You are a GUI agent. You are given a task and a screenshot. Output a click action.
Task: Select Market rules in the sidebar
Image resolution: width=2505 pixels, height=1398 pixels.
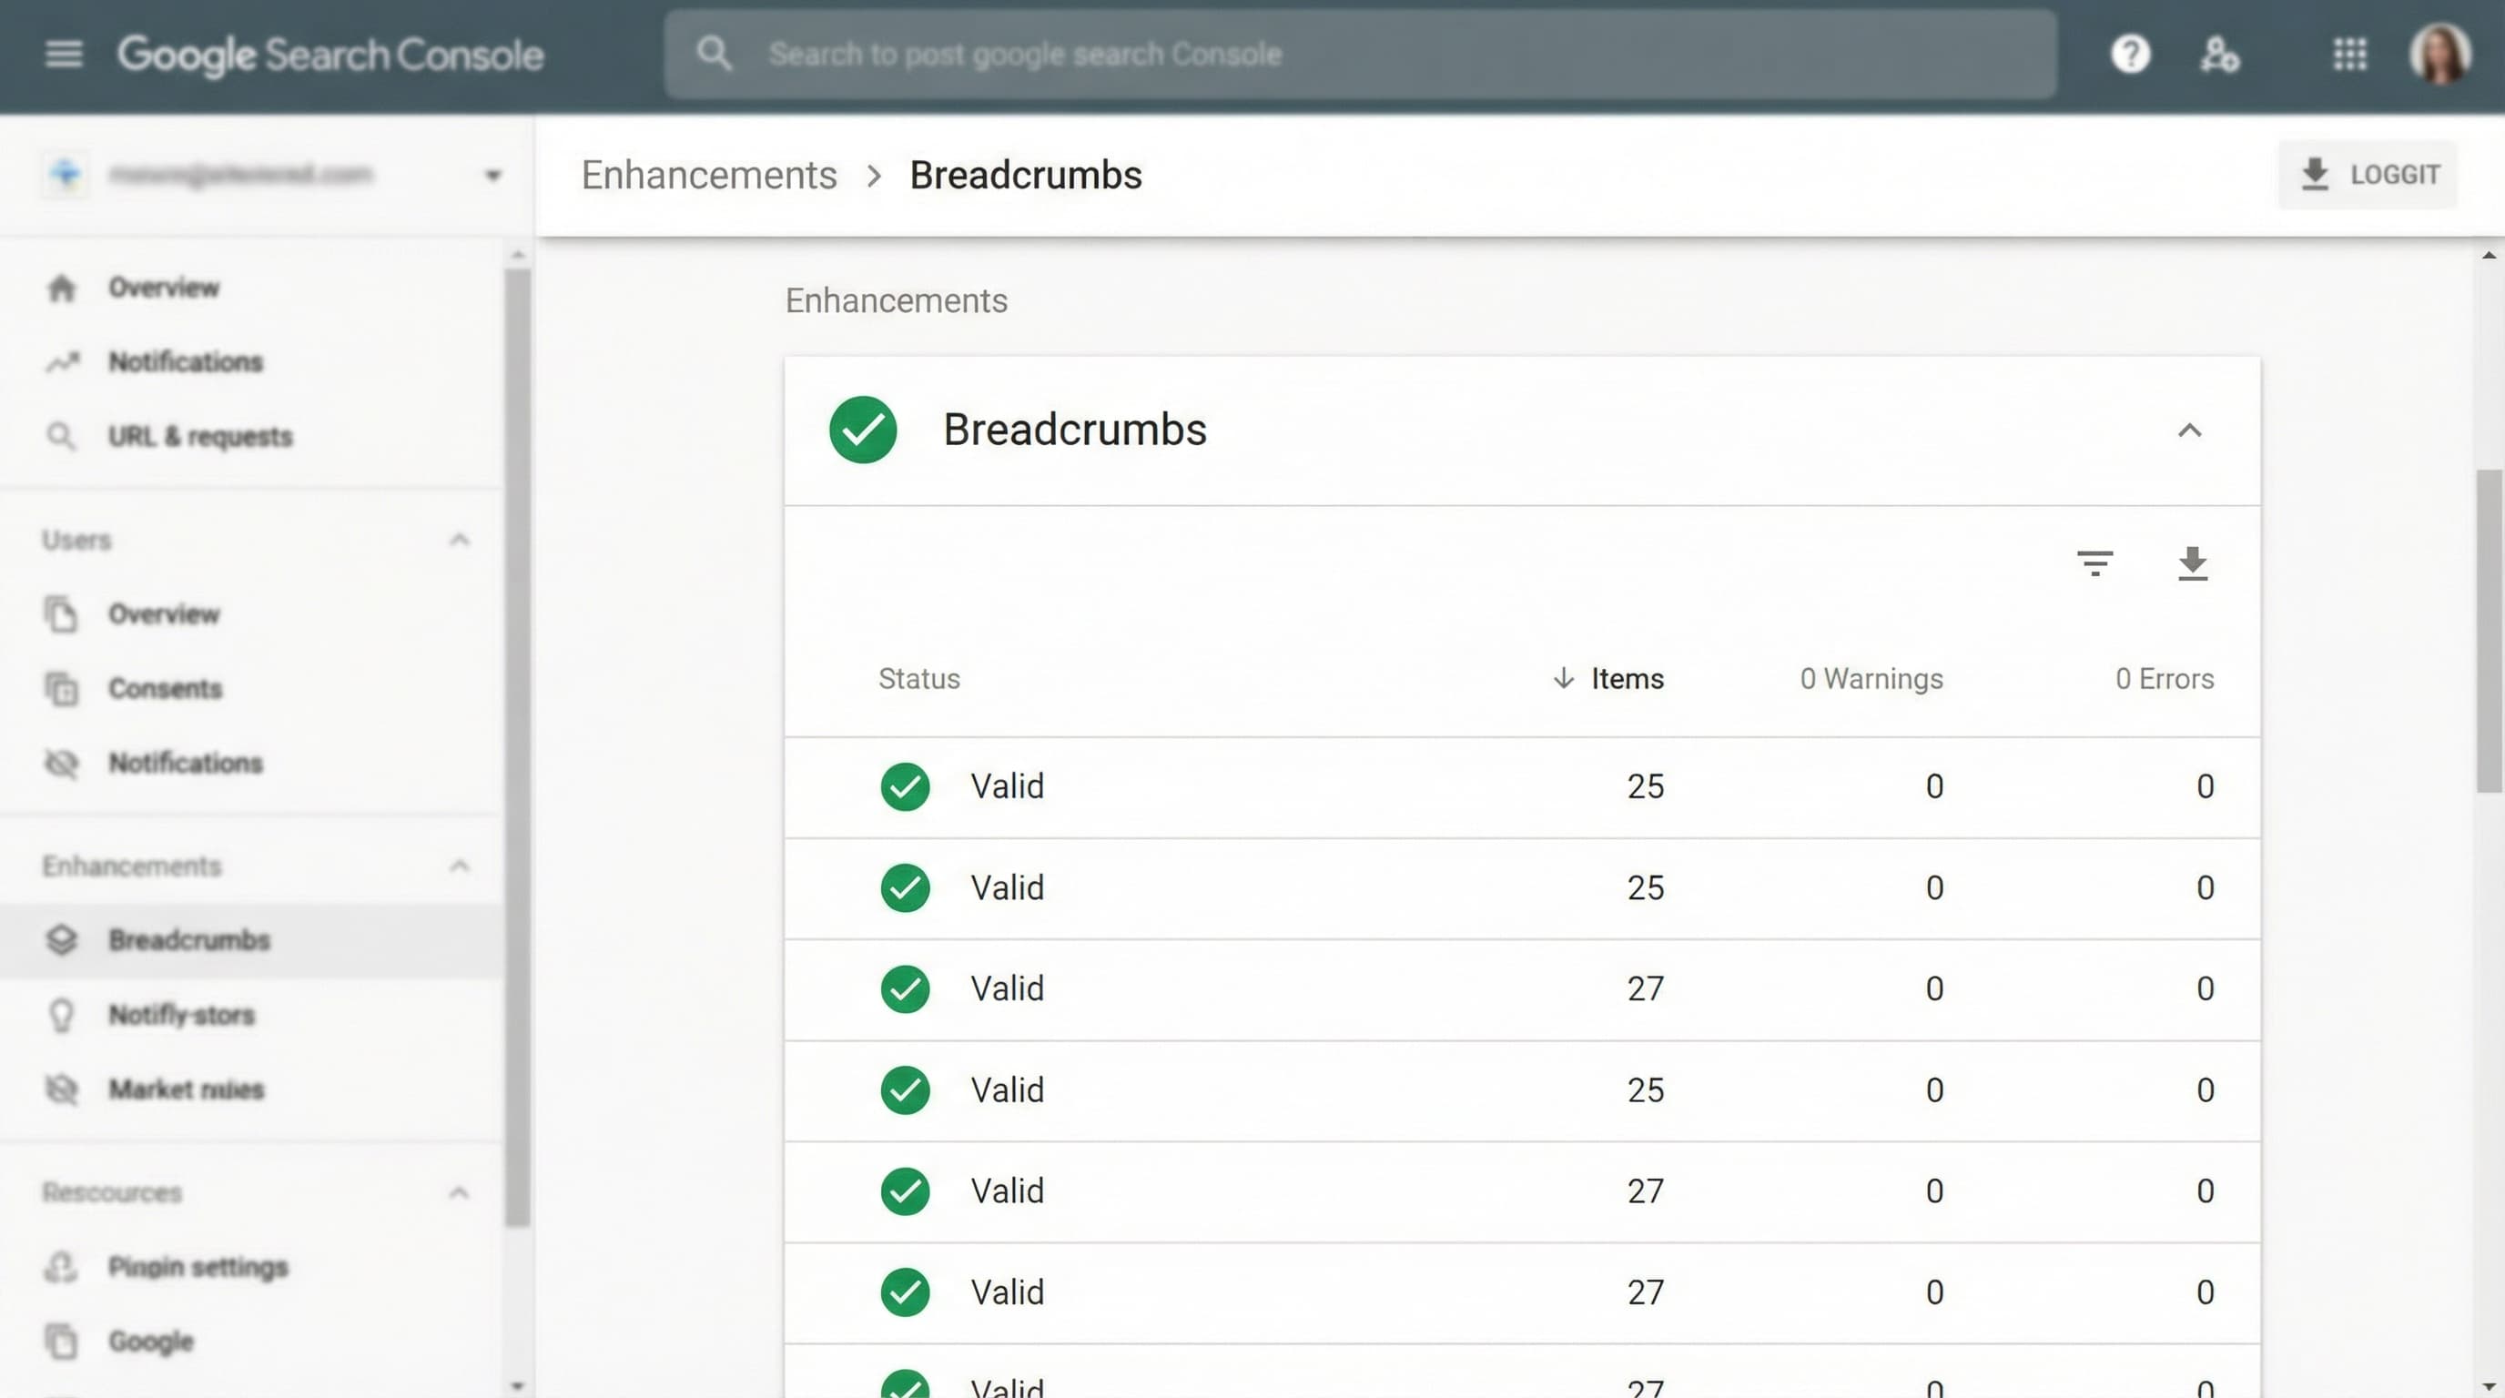pyautogui.click(x=184, y=1089)
